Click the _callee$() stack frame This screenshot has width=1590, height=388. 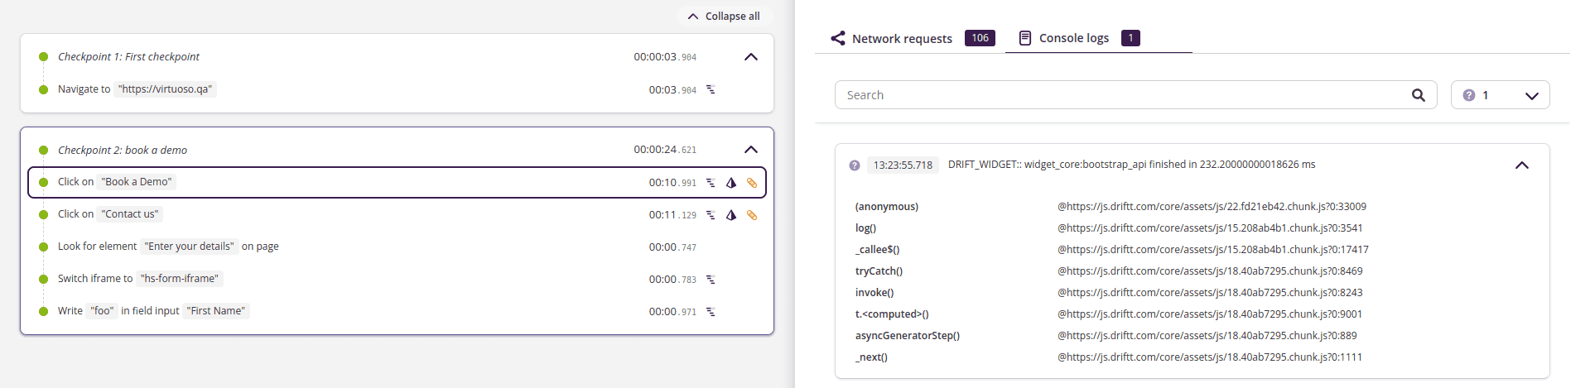[877, 250]
